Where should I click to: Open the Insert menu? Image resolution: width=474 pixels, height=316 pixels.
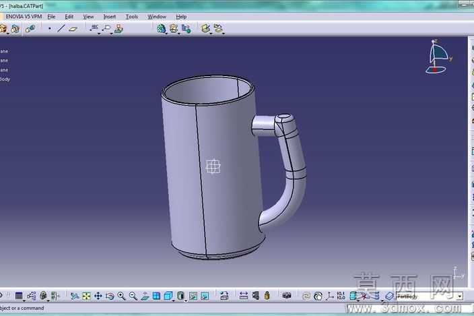click(110, 17)
